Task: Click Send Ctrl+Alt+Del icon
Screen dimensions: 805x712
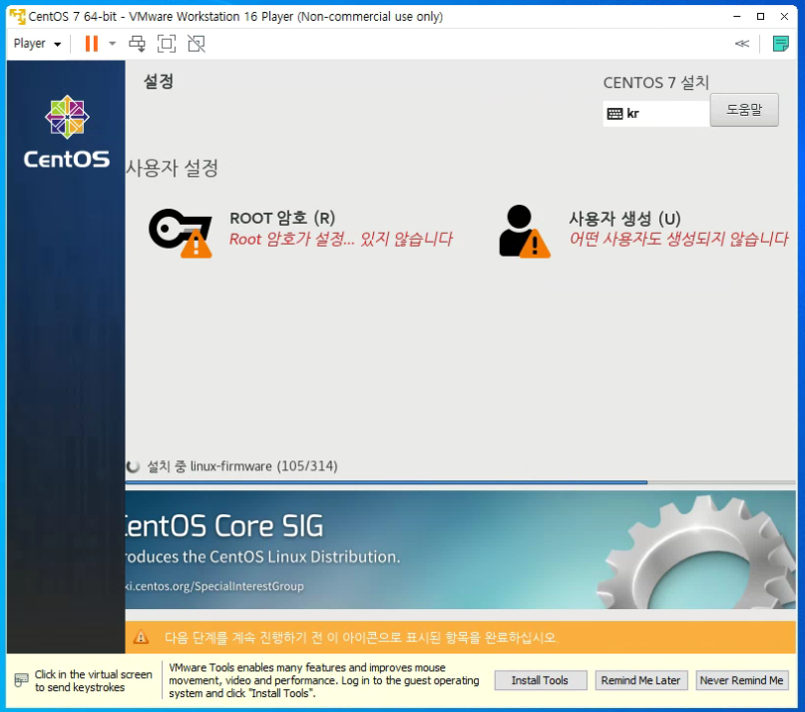Action: 137,44
